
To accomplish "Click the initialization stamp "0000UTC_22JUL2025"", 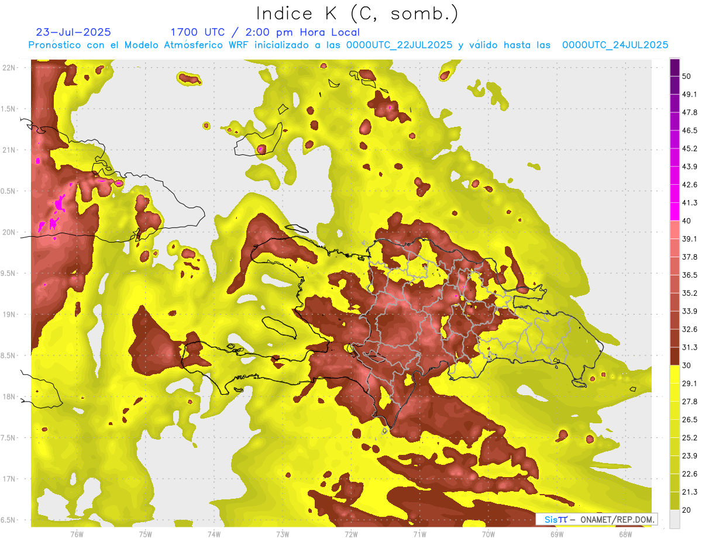I will [399, 45].
